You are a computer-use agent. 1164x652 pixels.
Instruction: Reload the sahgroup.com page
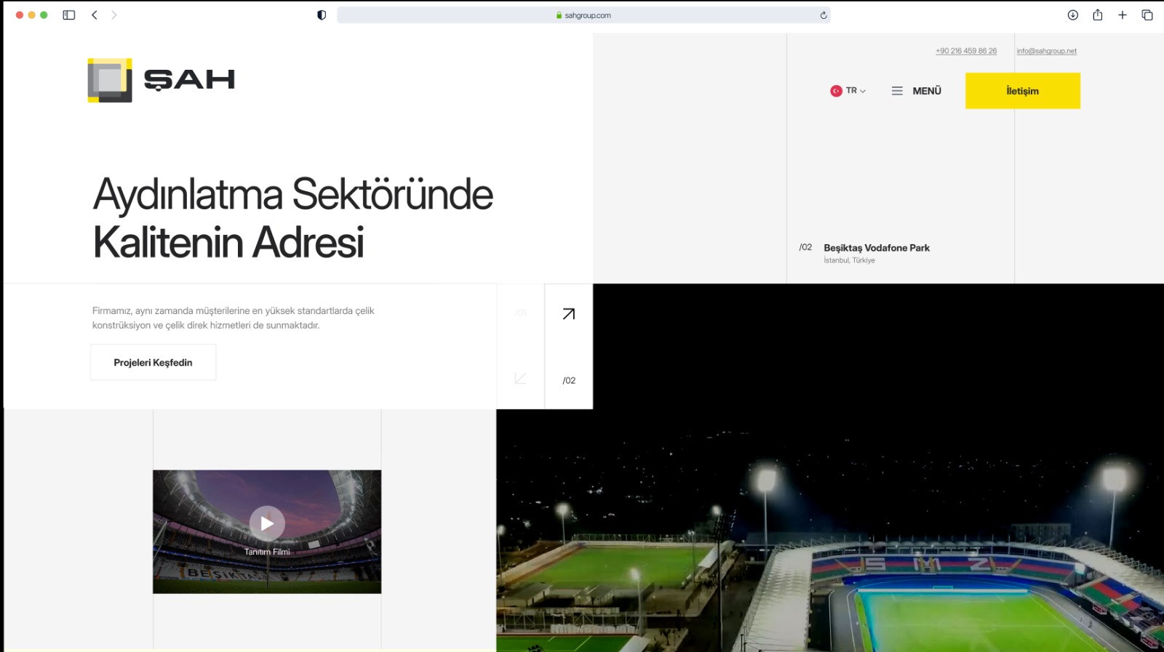[x=824, y=15]
